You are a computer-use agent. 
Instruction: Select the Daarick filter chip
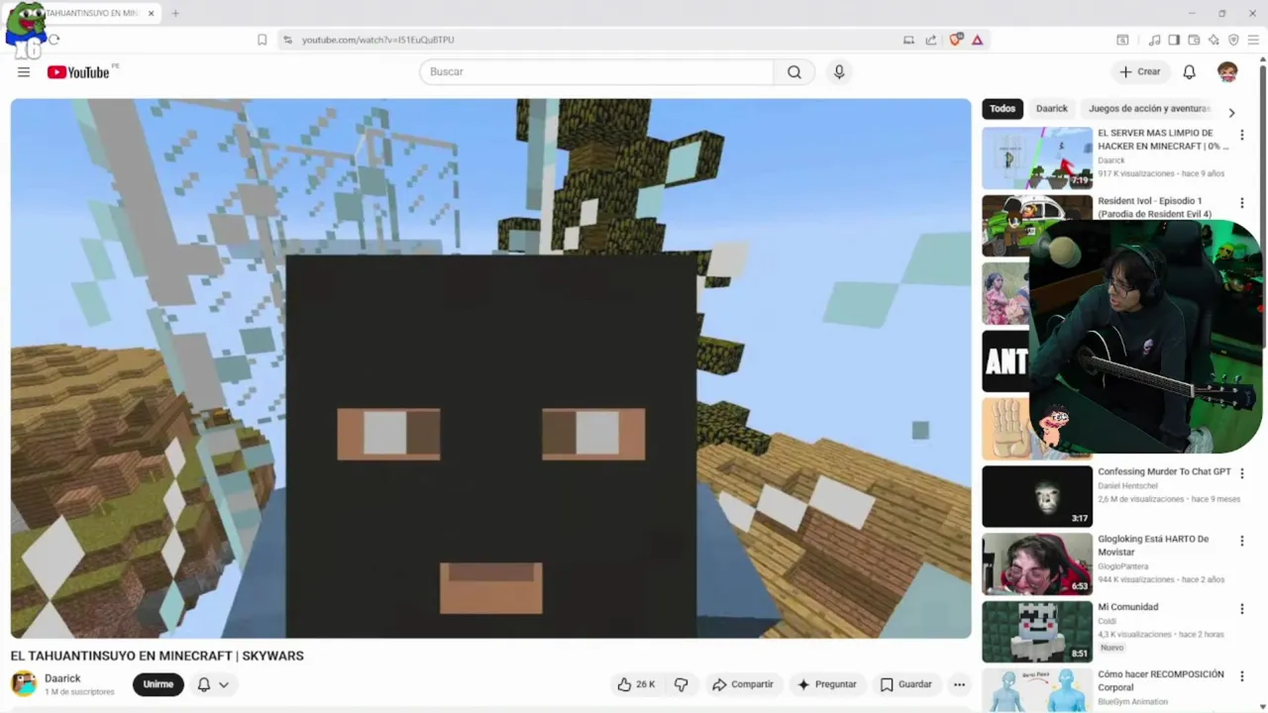[1052, 109]
